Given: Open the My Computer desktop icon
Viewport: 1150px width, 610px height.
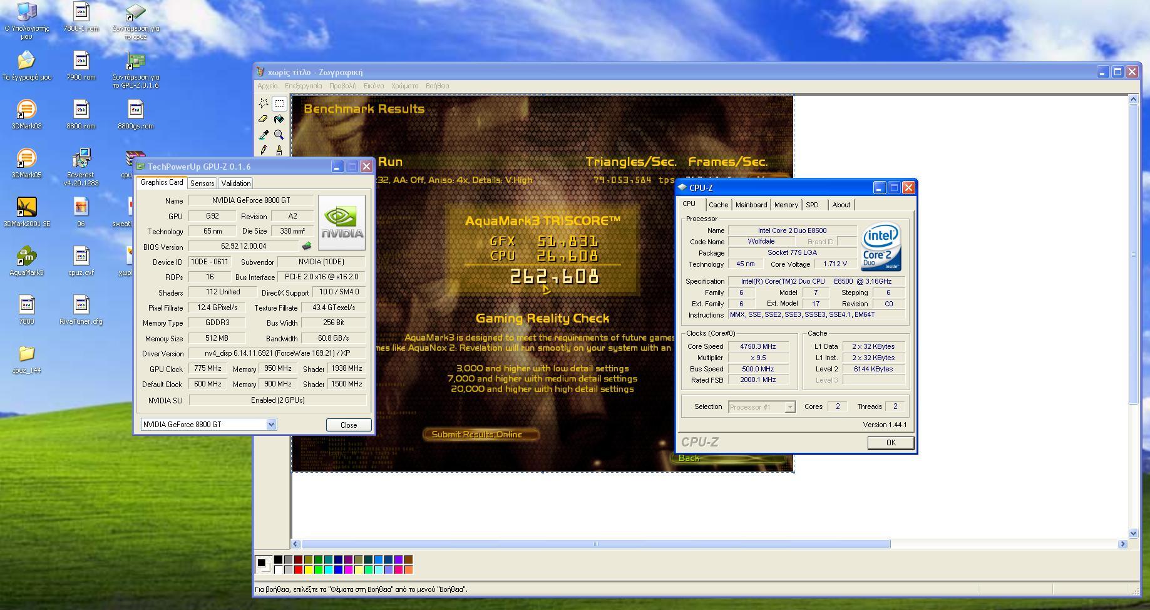Looking at the screenshot, I should point(26,21).
